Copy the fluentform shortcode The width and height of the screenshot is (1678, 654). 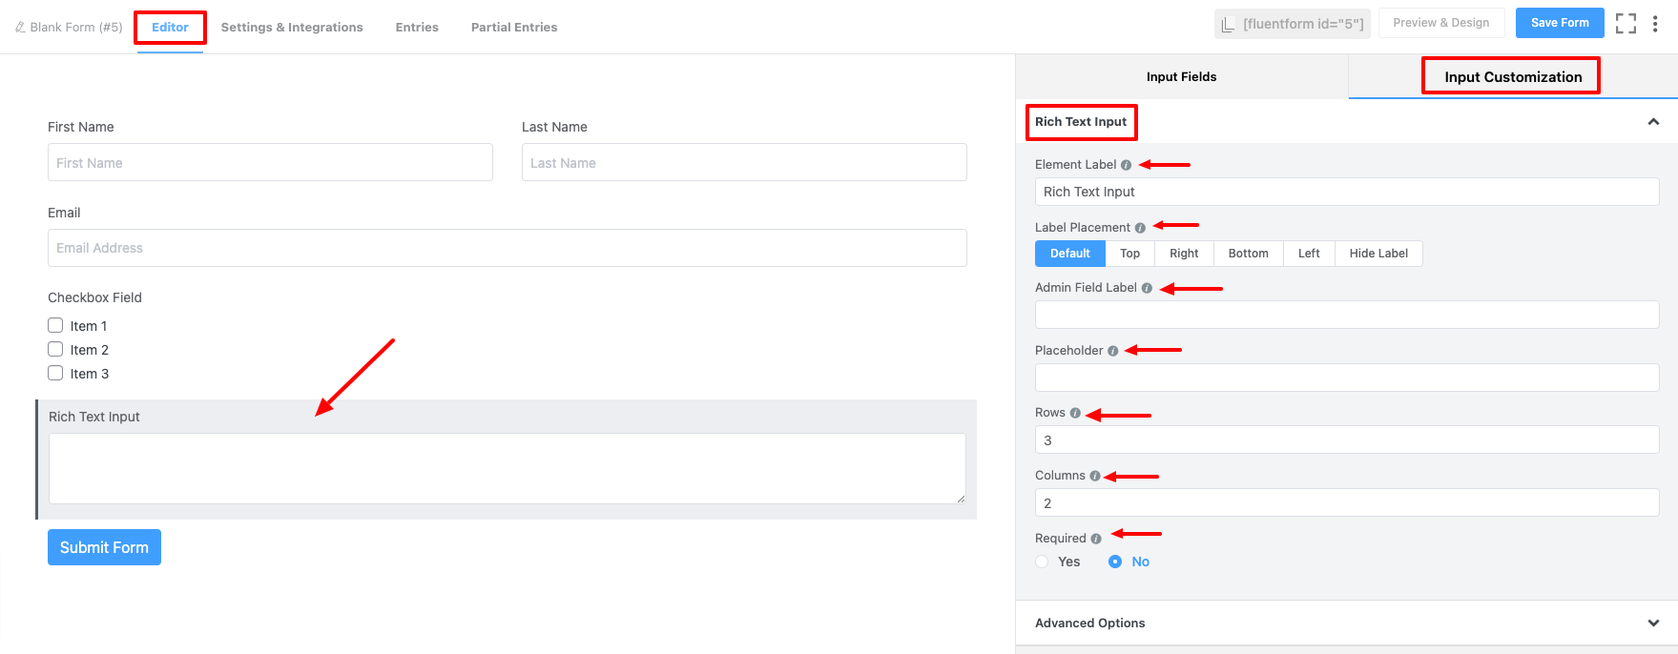click(x=1292, y=24)
